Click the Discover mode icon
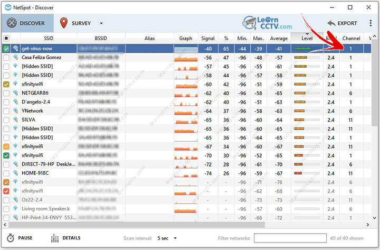Viewport: 380px width, 250px height. click(x=12, y=23)
